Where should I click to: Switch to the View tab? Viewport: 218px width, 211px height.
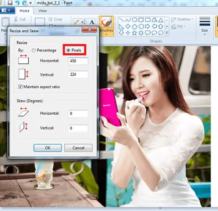tap(43, 11)
